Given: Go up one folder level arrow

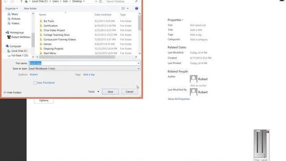Looking at the screenshot, I should click(21, 1).
